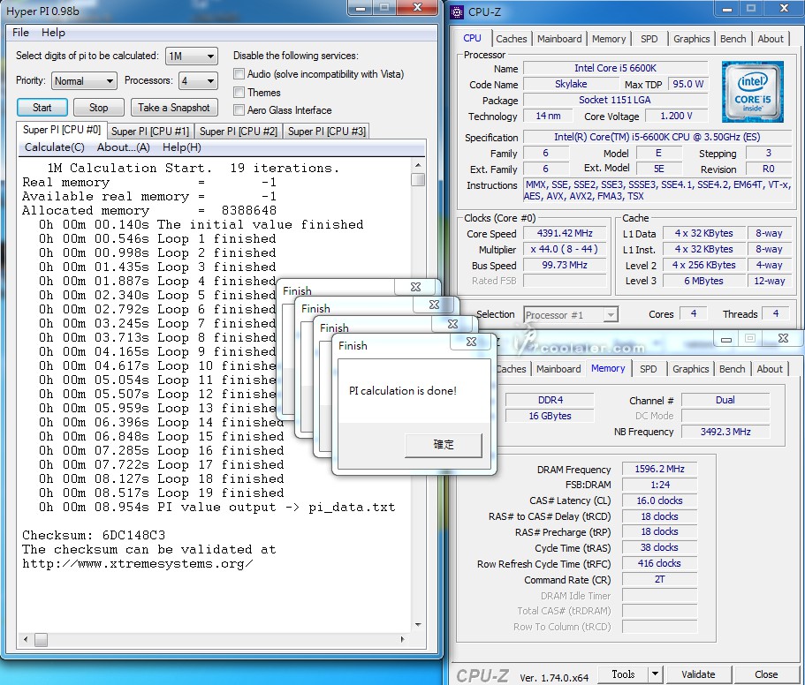Select the Super PI [CPU #0] tab
The image size is (805, 685).
coord(62,130)
